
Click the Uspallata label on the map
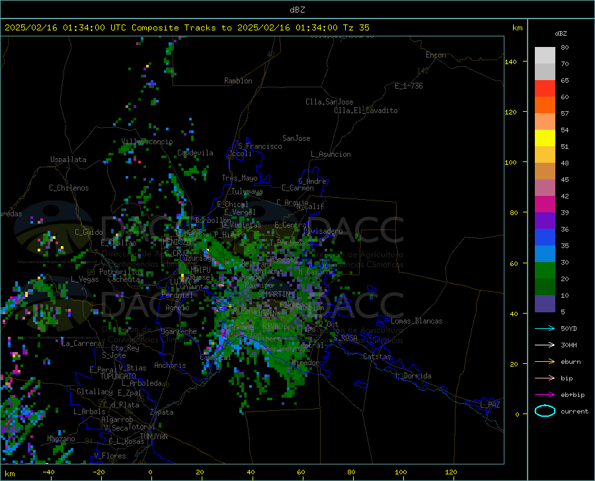[x=68, y=159]
